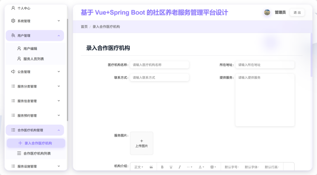The height and width of the screenshot is (175, 317).
Task: Click the 机构介绍 field label
Action: tap(121, 166)
